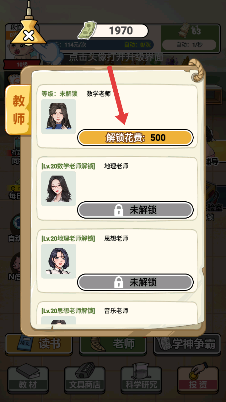226x402 pixels.
Task: Tap the partially visible music teacher portrait
Action: coord(59,320)
